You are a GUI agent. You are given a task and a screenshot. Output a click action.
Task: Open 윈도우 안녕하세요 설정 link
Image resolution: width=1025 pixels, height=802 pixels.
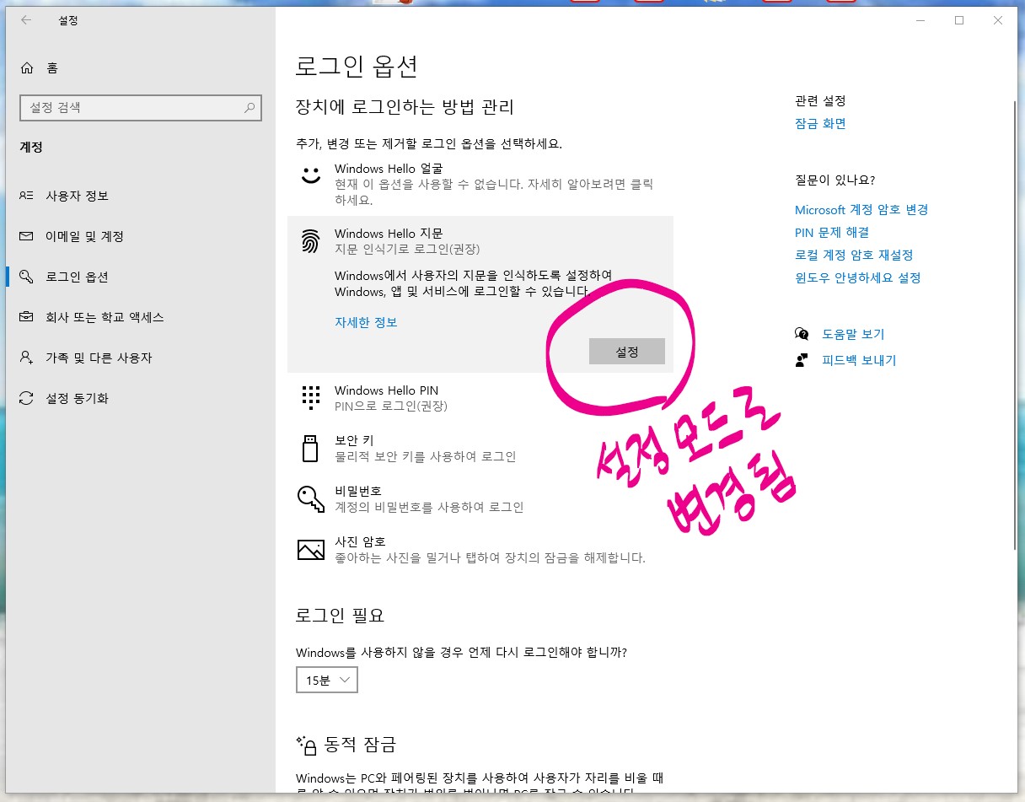click(x=858, y=277)
